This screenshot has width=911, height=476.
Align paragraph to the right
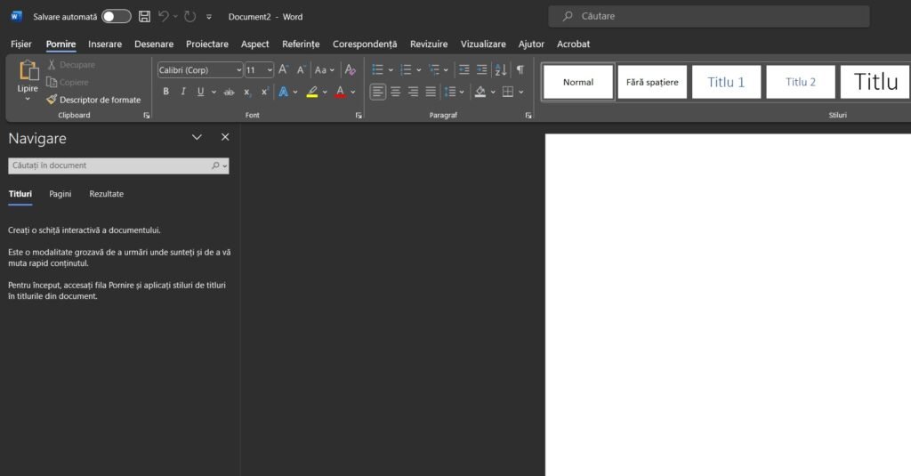(x=413, y=92)
